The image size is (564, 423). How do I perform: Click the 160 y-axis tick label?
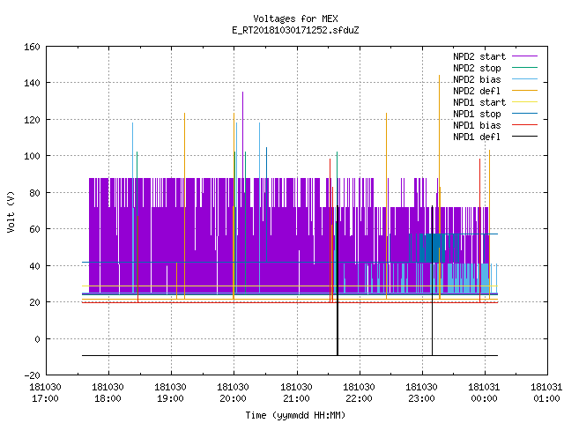click(32, 47)
